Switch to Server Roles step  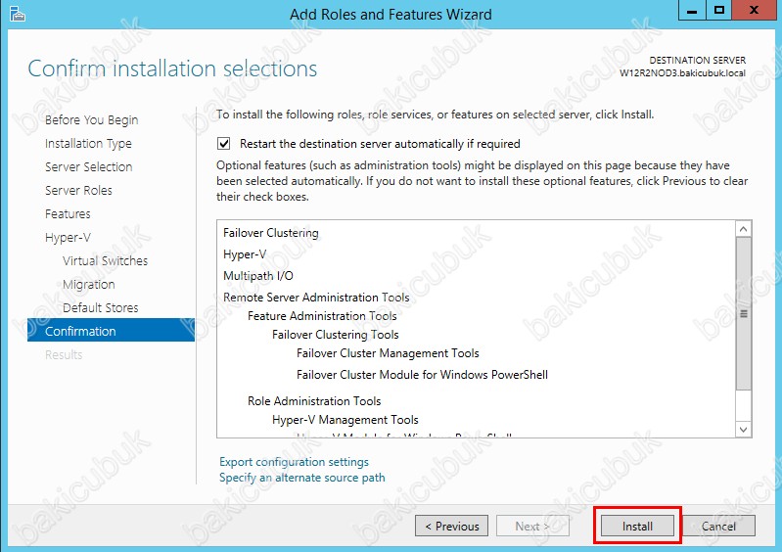pyautogui.click(x=78, y=191)
